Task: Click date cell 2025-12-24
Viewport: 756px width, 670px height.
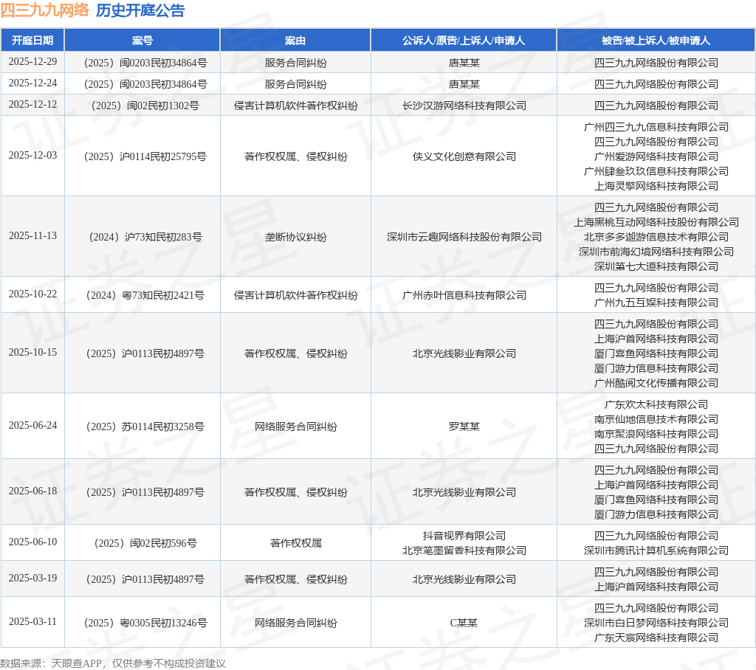Action: pos(32,83)
